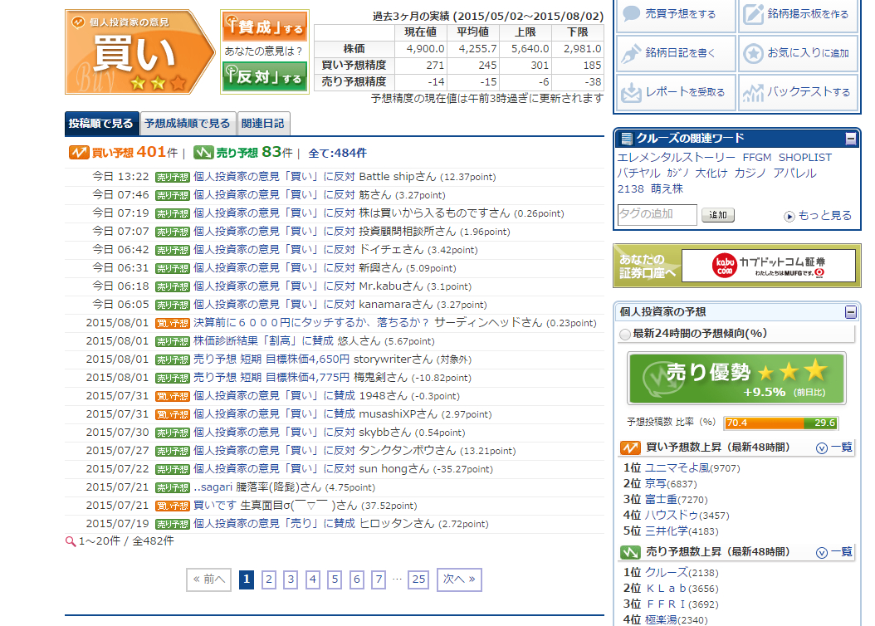Screen dimensions: 875x626
Task: Open 銘柄日記を書く pen icon
Action: coord(633,53)
